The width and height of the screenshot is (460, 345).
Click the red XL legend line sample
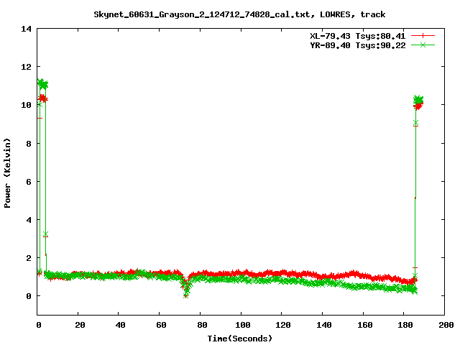[423, 36]
